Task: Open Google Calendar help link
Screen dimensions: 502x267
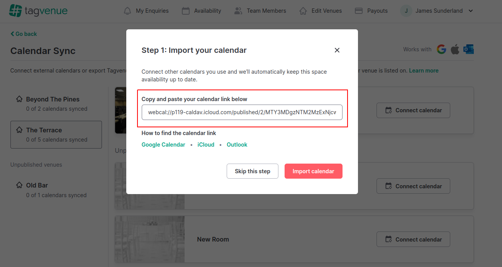Action: click(163, 145)
